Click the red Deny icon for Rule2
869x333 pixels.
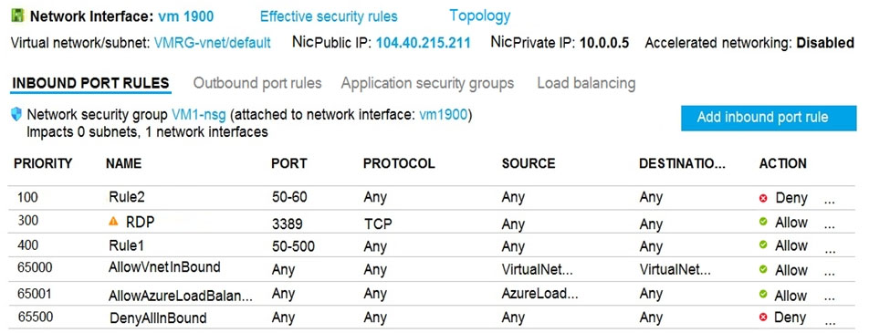point(763,198)
